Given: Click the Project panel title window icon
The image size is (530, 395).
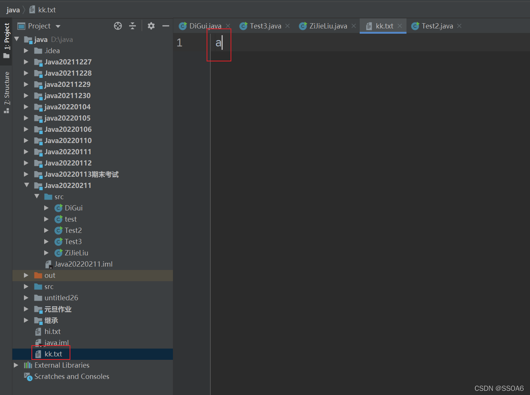Looking at the screenshot, I should point(21,26).
